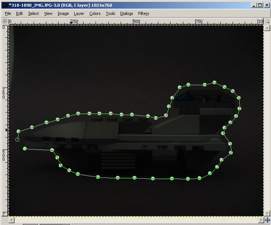Image resolution: width=271 pixels, height=225 pixels.
Task: Open the Edit menu
Action: click(19, 13)
